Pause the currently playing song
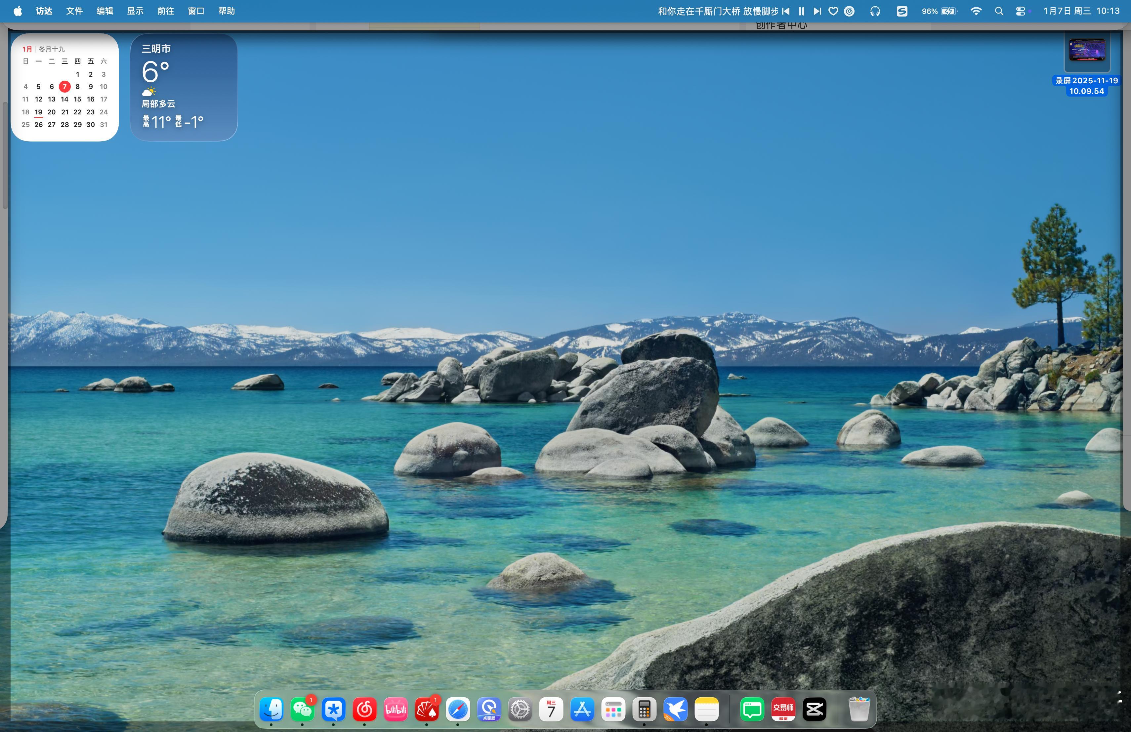 801,11
